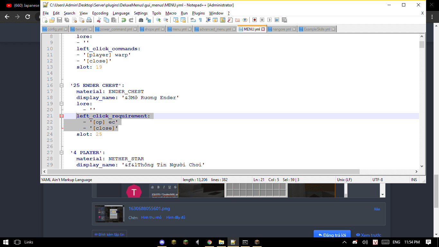Toggle Show All Characters pilcrow icon
The image size is (439, 247).
[200, 20]
